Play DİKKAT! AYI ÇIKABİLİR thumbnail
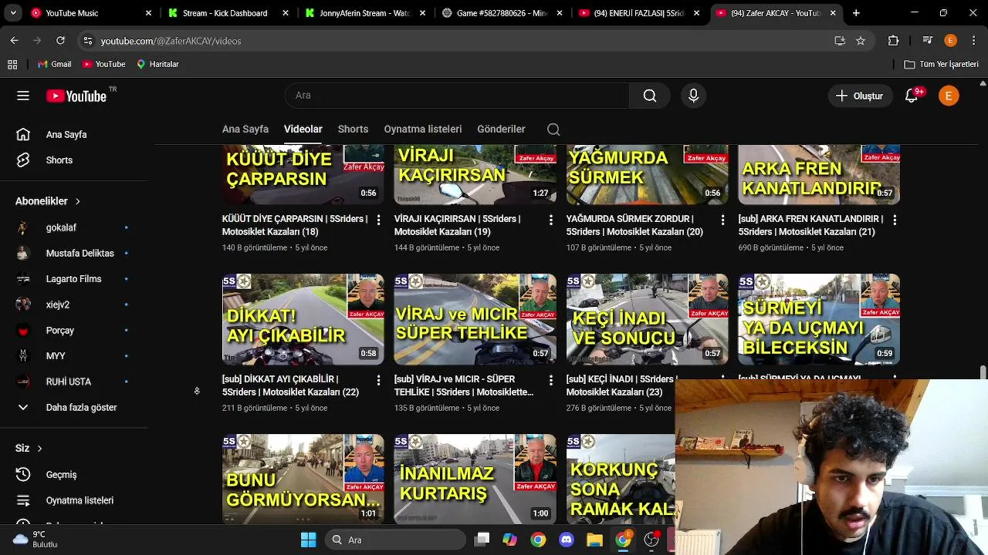The width and height of the screenshot is (988, 555). pyautogui.click(x=303, y=319)
